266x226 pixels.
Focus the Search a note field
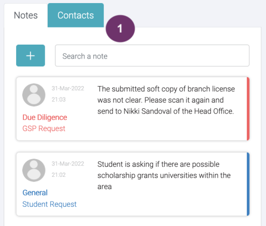click(x=152, y=55)
